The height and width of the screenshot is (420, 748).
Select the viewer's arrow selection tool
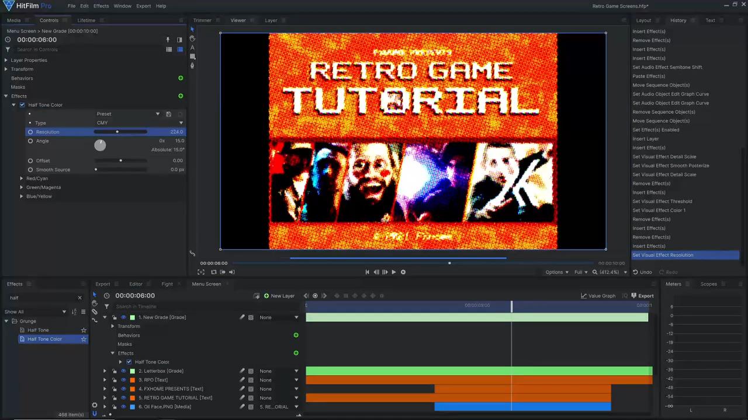192,29
